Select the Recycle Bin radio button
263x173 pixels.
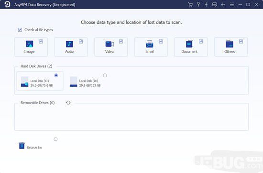[x=55, y=139]
